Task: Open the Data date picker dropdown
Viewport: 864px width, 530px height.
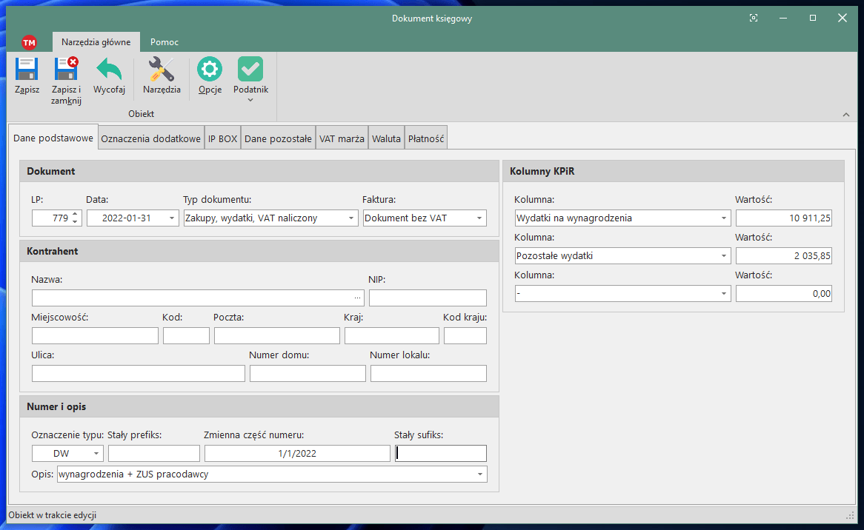Action: [x=172, y=218]
